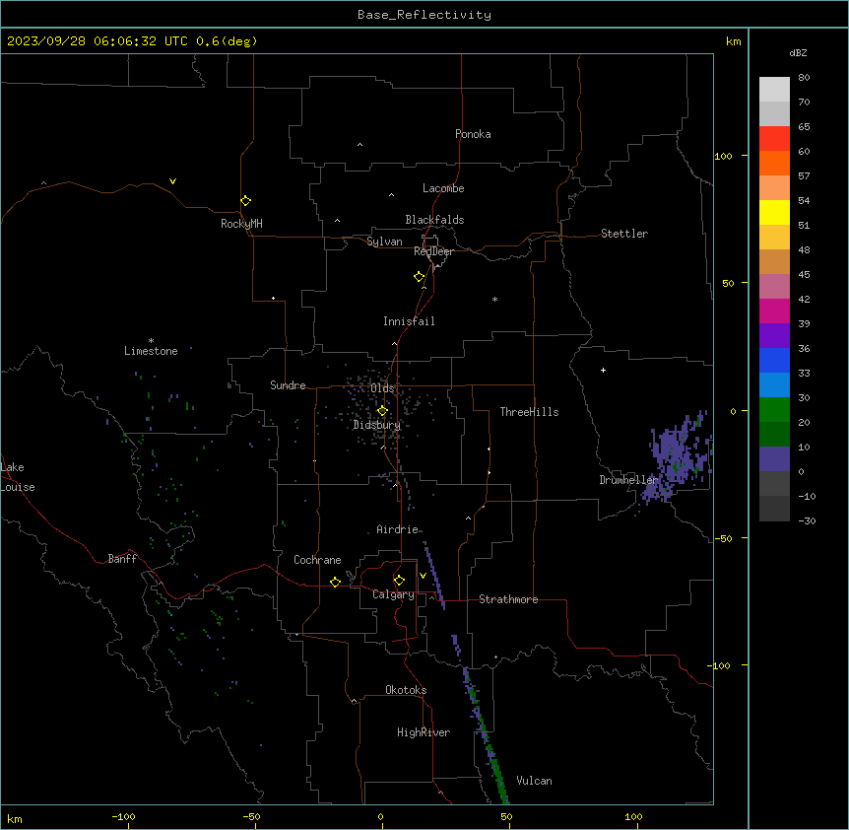Click the yellow diamond marker above Calgary label
This screenshot has height=830, width=849.
click(399, 581)
